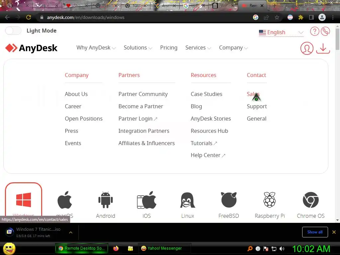Toggle the Light Mode switch
The height and width of the screenshot is (255, 340).
click(13, 31)
